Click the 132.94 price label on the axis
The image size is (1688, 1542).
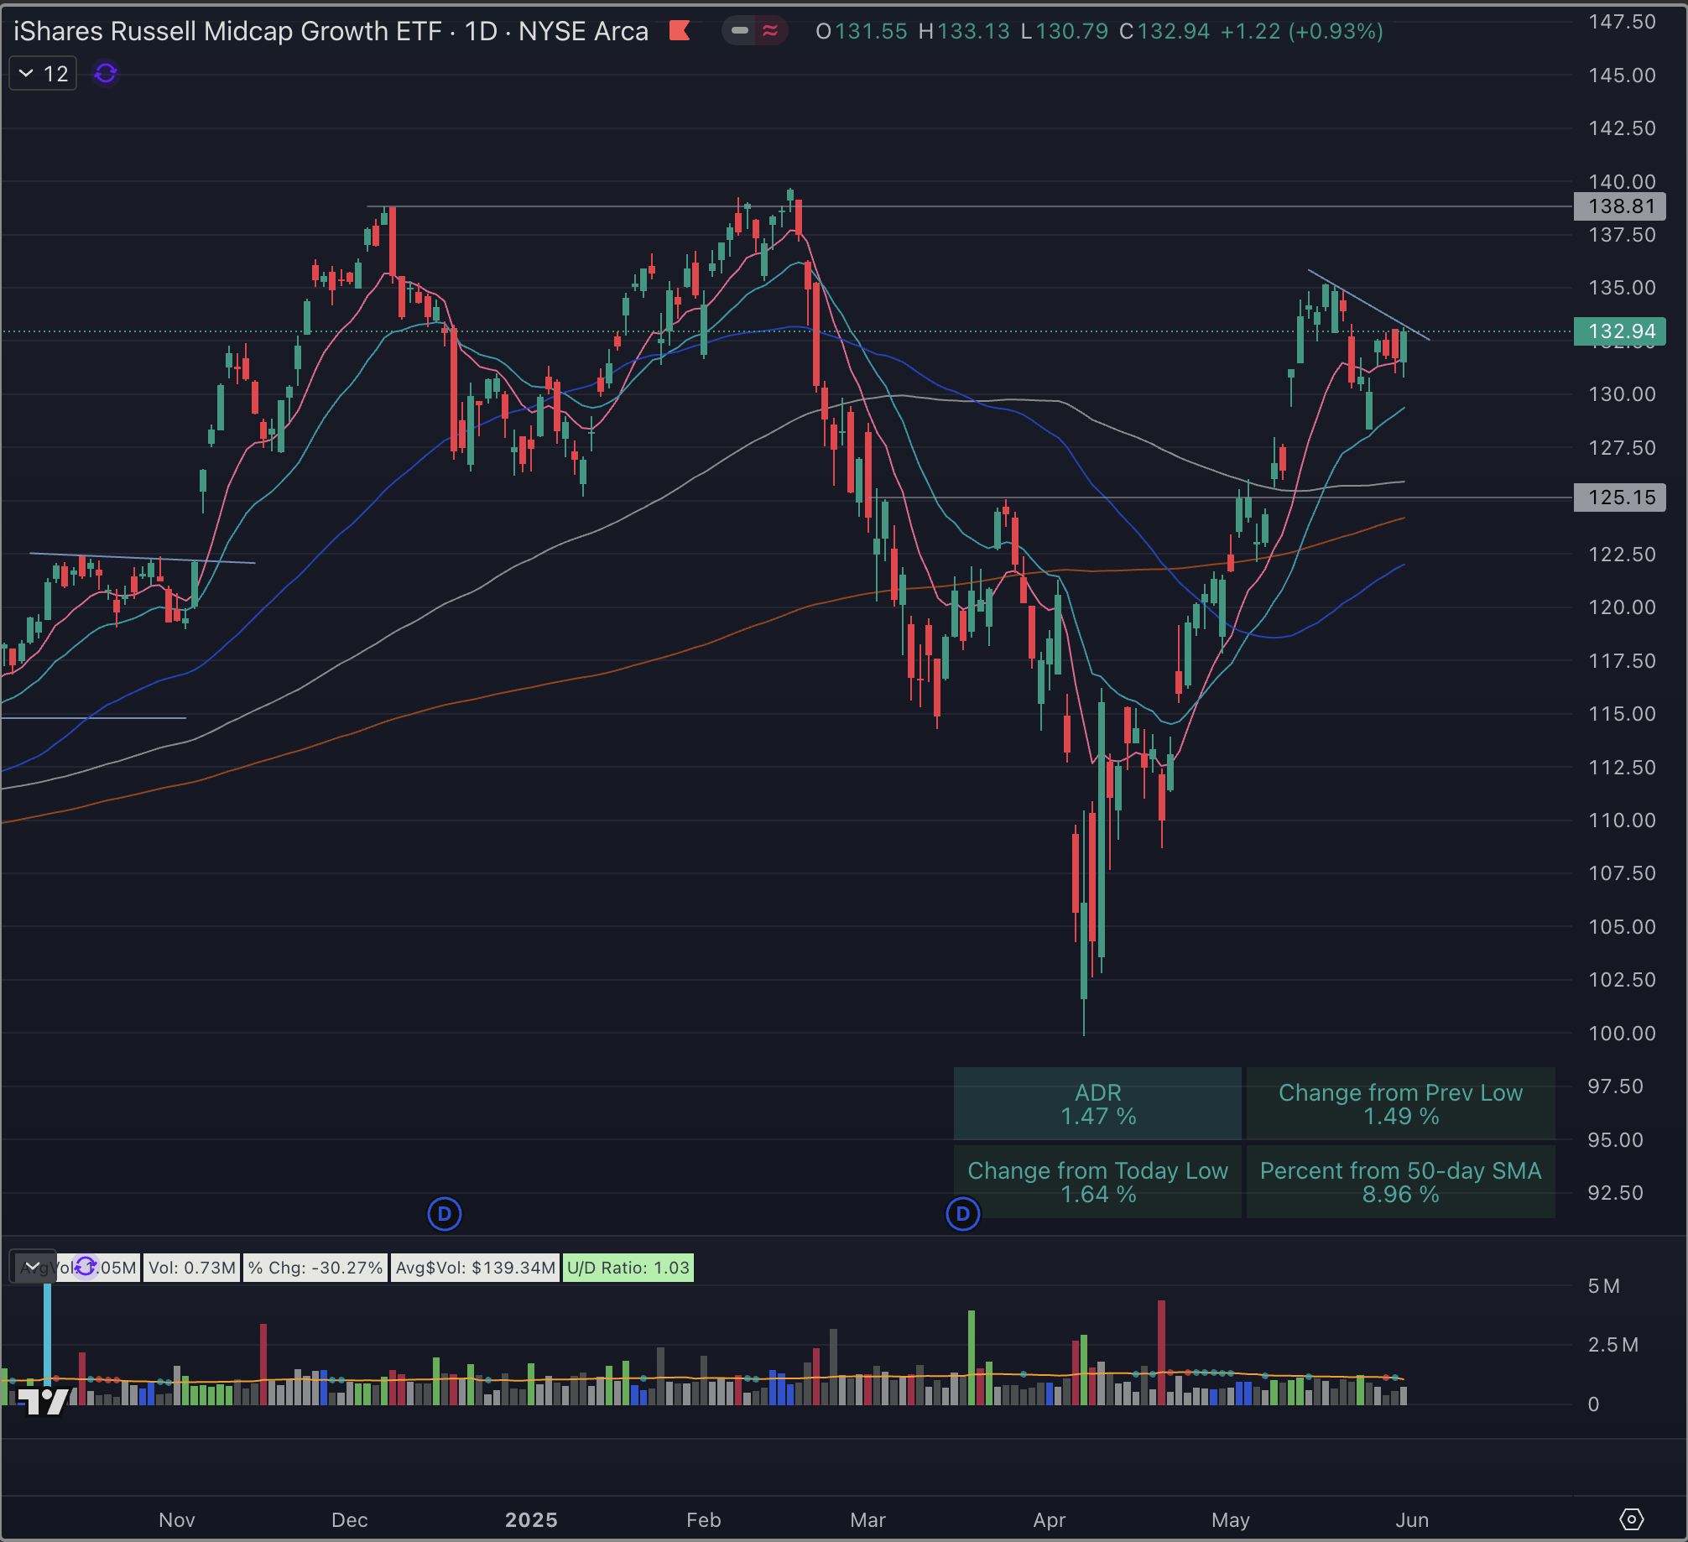[1619, 331]
